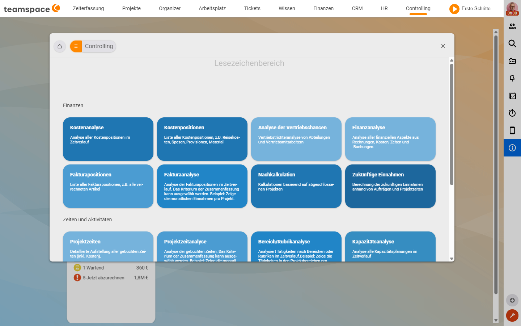Open the mobile device icon
Screen dimensions: 521x326
512,130
